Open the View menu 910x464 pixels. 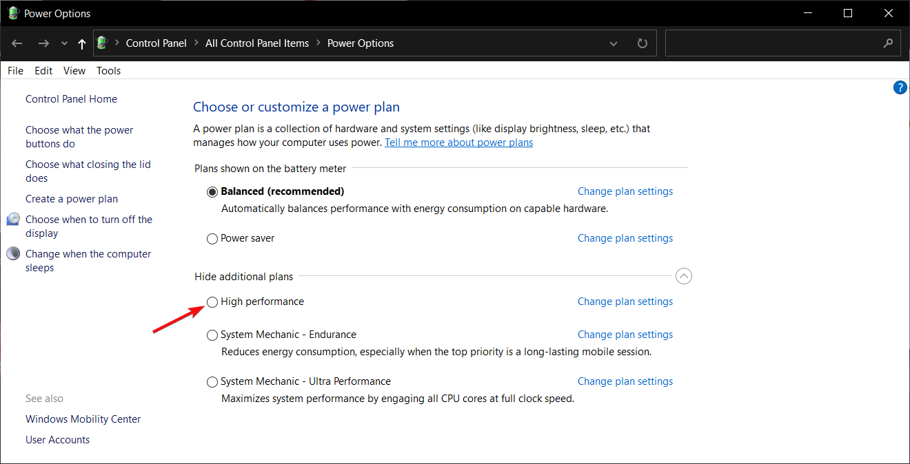click(x=74, y=71)
